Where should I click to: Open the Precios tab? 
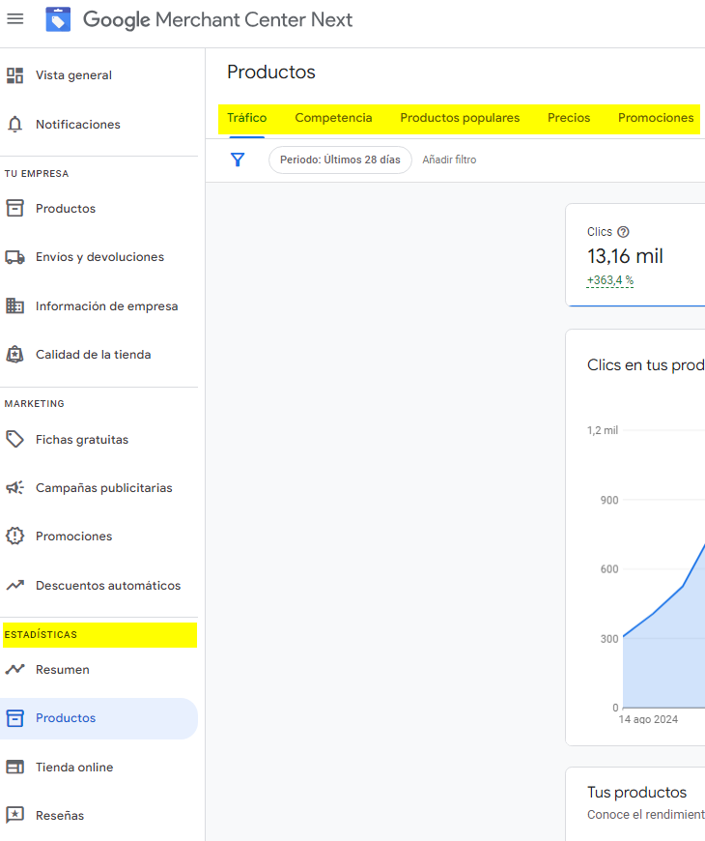569,118
